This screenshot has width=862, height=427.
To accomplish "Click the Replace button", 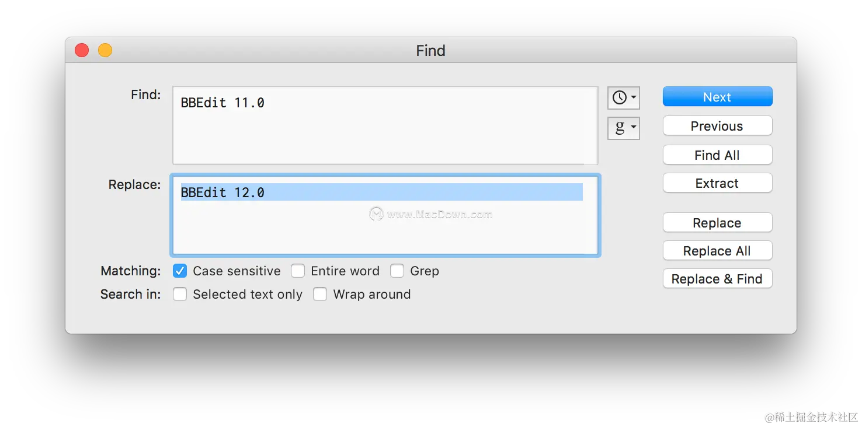I will coord(717,223).
